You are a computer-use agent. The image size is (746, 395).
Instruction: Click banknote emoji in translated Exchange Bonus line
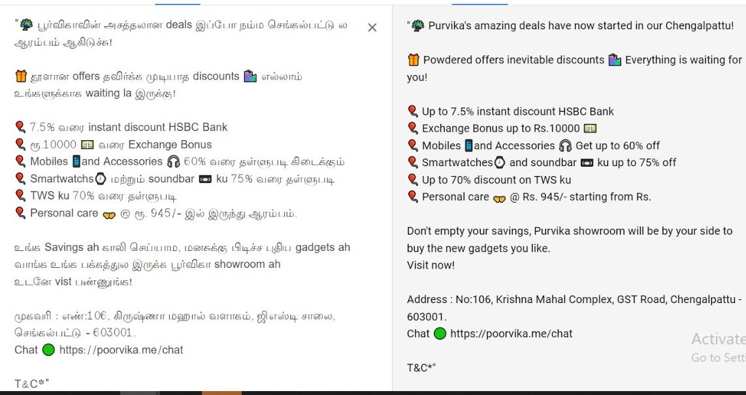coord(590,128)
